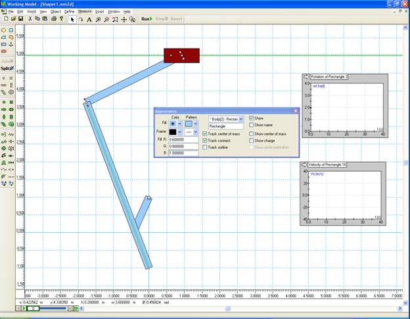Uncheck the Track connect checkbox
Image resolution: width=410 pixels, height=319 pixels.
[x=205, y=141]
